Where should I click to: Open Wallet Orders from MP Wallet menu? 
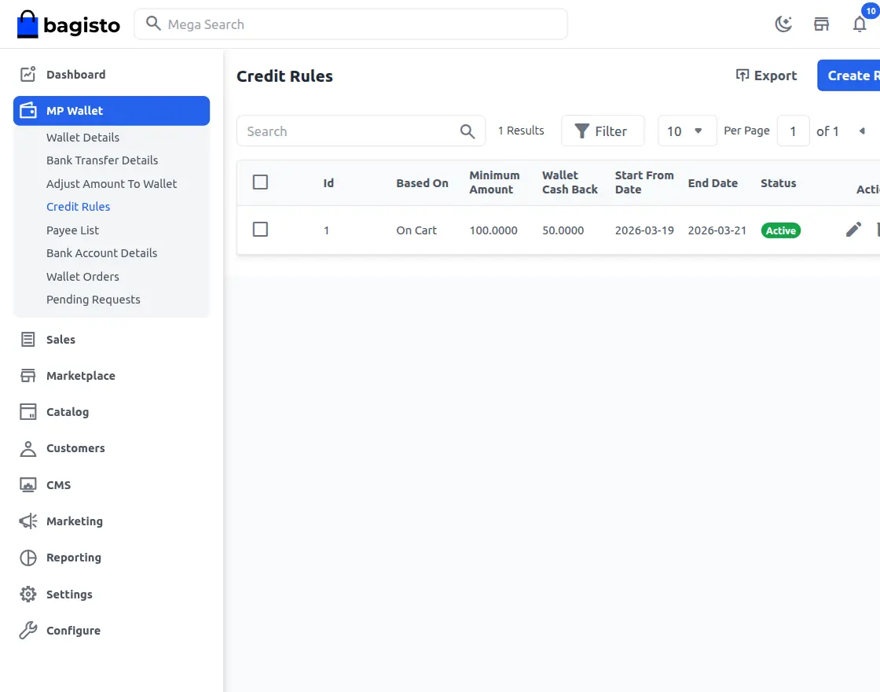(82, 276)
